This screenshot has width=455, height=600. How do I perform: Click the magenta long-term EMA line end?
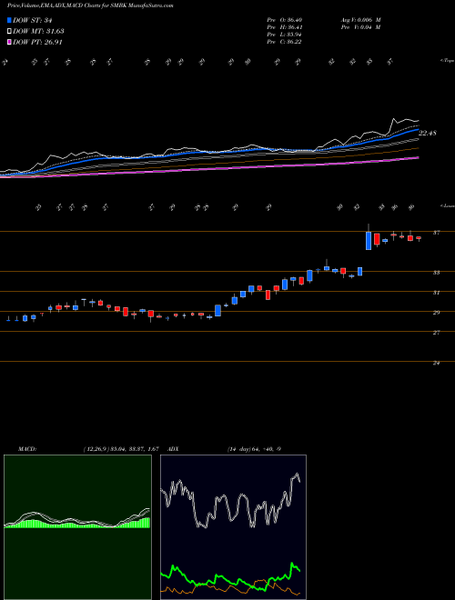pyautogui.click(x=418, y=157)
